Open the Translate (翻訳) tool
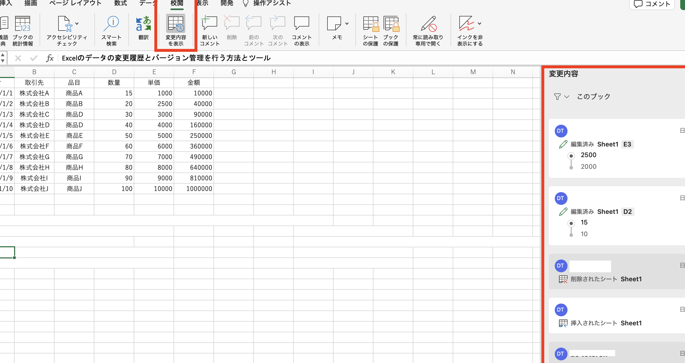This screenshot has height=363, width=685. 143,24
